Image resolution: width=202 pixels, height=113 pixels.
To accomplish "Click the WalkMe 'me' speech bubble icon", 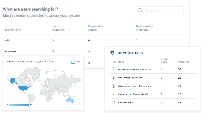I will coord(112,53).
